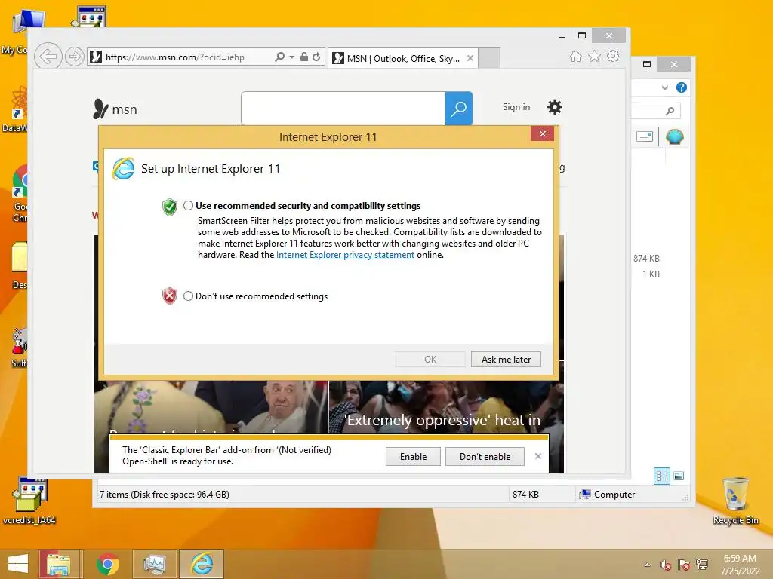The image size is (773, 579).
Task: Select the vcredist_IA64 desktop icon
Action: pos(29,501)
